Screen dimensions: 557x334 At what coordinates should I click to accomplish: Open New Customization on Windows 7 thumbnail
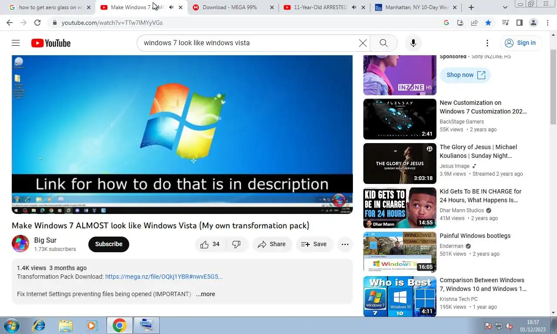(x=399, y=119)
